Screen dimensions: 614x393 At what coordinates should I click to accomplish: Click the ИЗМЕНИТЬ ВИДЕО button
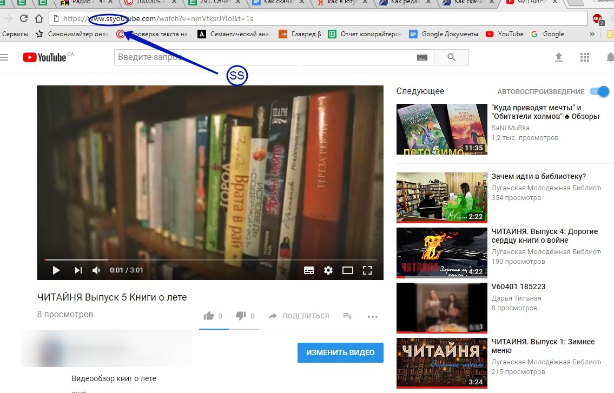340,352
